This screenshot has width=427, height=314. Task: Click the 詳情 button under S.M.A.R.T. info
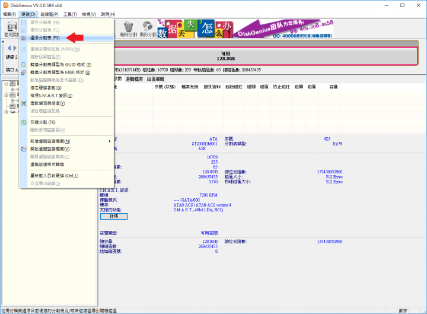(114, 216)
